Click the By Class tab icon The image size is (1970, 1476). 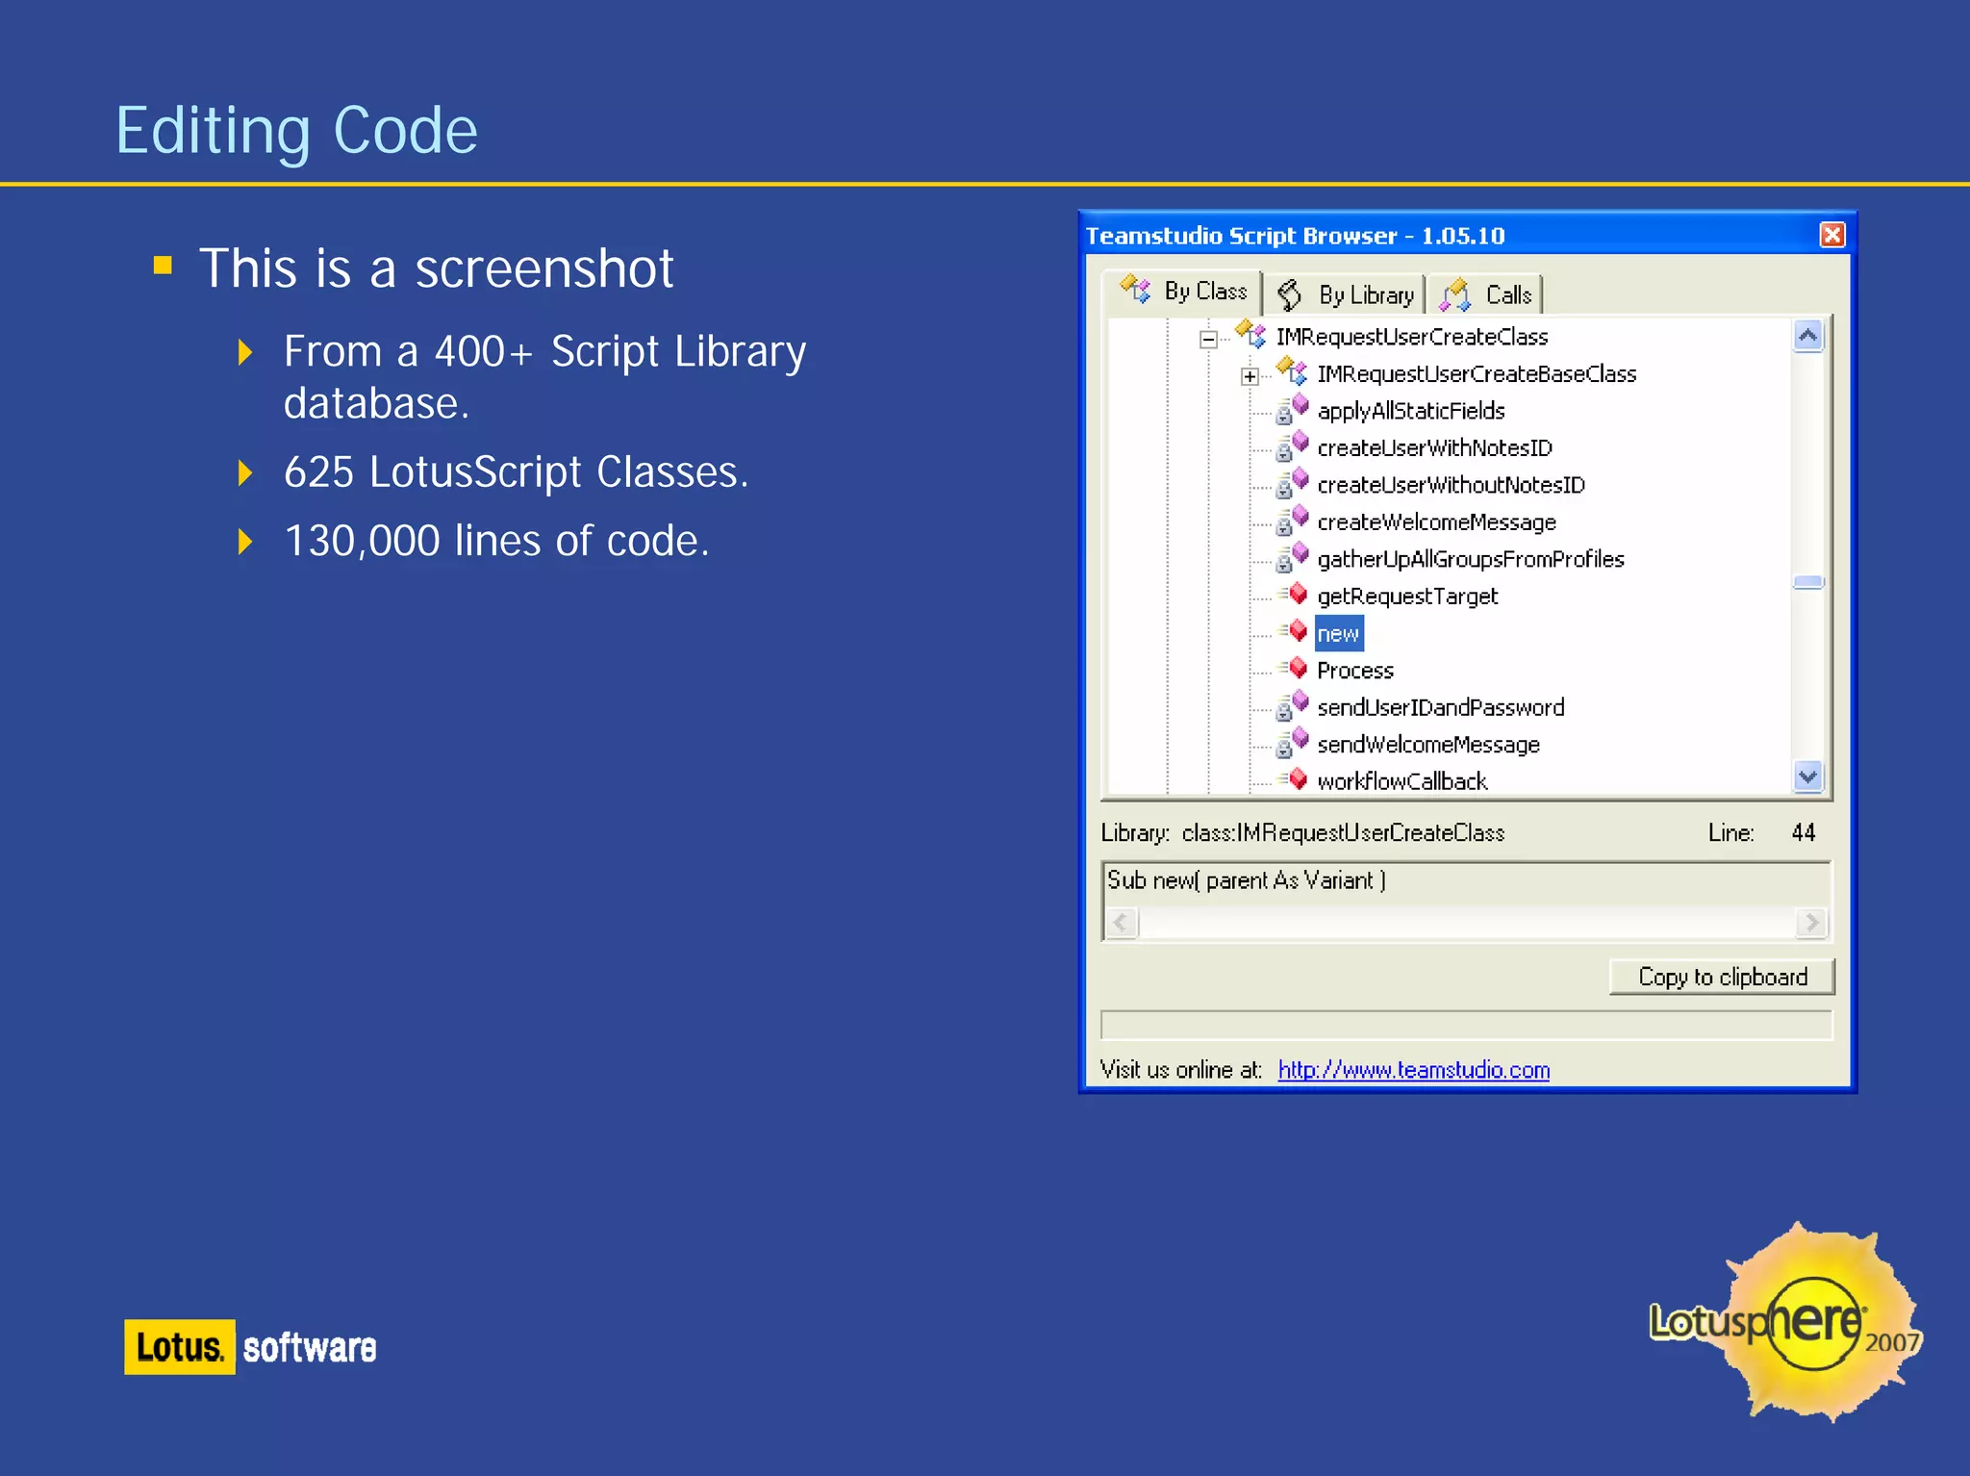click(x=1136, y=289)
